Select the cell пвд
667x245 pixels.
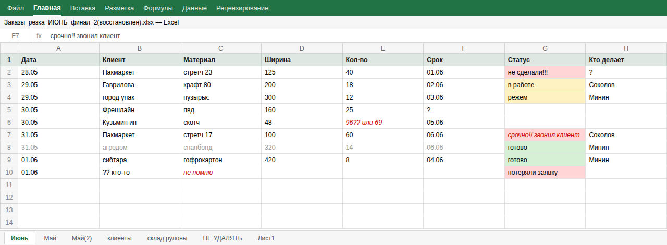coord(220,110)
